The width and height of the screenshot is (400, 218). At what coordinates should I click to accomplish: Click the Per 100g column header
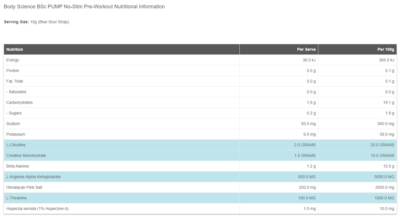point(386,49)
